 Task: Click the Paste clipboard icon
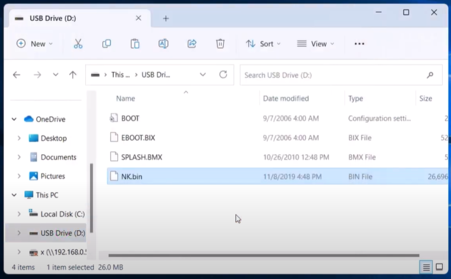(135, 43)
